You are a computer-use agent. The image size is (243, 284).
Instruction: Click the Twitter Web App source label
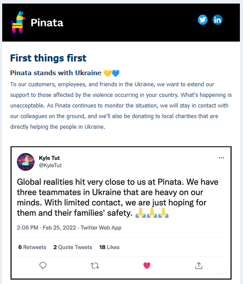[101, 227]
